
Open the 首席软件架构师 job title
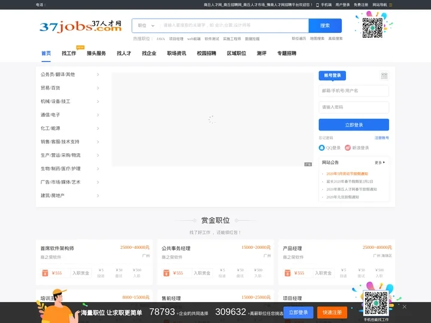pyautogui.click(x=57, y=248)
